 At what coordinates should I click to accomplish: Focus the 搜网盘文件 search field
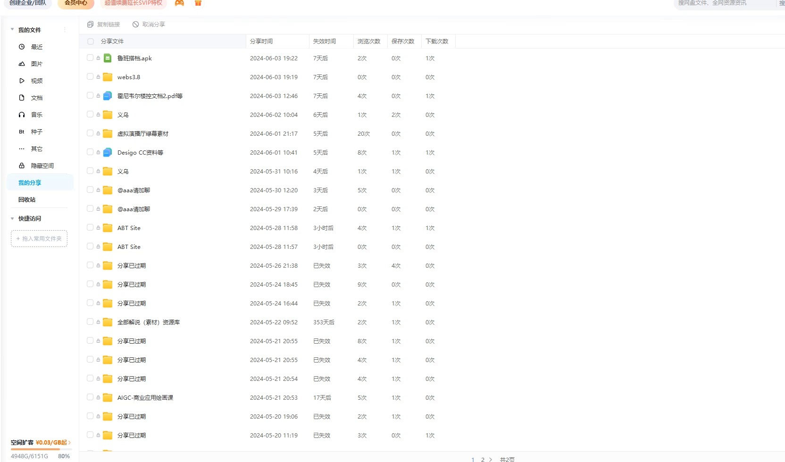(724, 3)
